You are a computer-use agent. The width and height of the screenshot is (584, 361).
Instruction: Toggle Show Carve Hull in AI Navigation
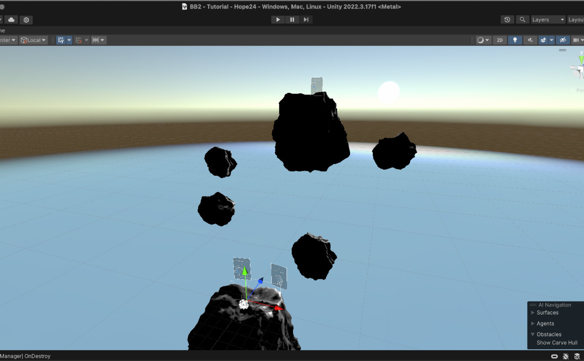click(557, 343)
